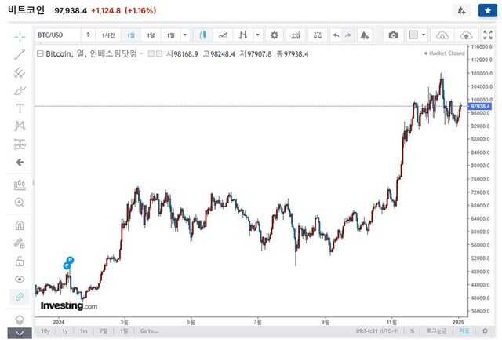The image size is (502, 340).
Task: Click the undo arrow in toolbar
Action: (x=336, y=35)
